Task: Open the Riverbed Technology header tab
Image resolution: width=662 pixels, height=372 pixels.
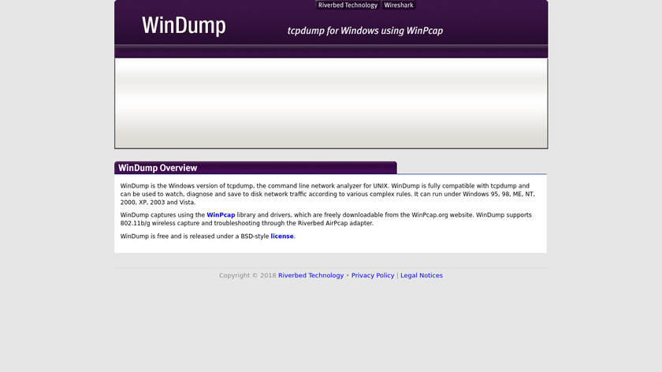Action: pyautogui.click(x=348, y=5)
